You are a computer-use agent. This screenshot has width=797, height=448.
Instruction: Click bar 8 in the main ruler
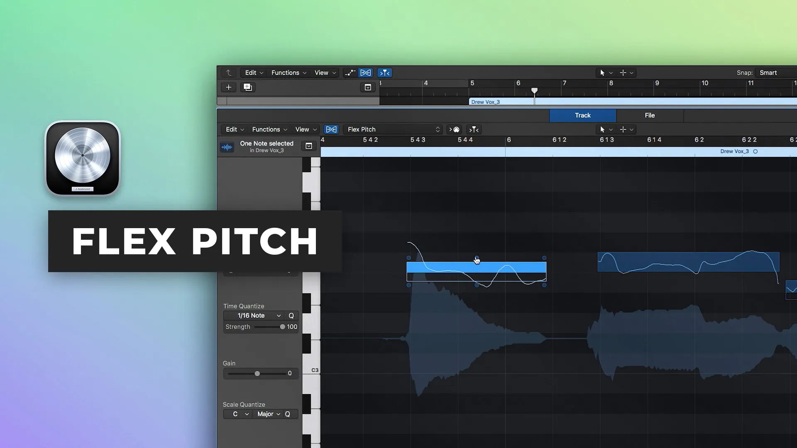pyautogui.click(x=611, y=83)
